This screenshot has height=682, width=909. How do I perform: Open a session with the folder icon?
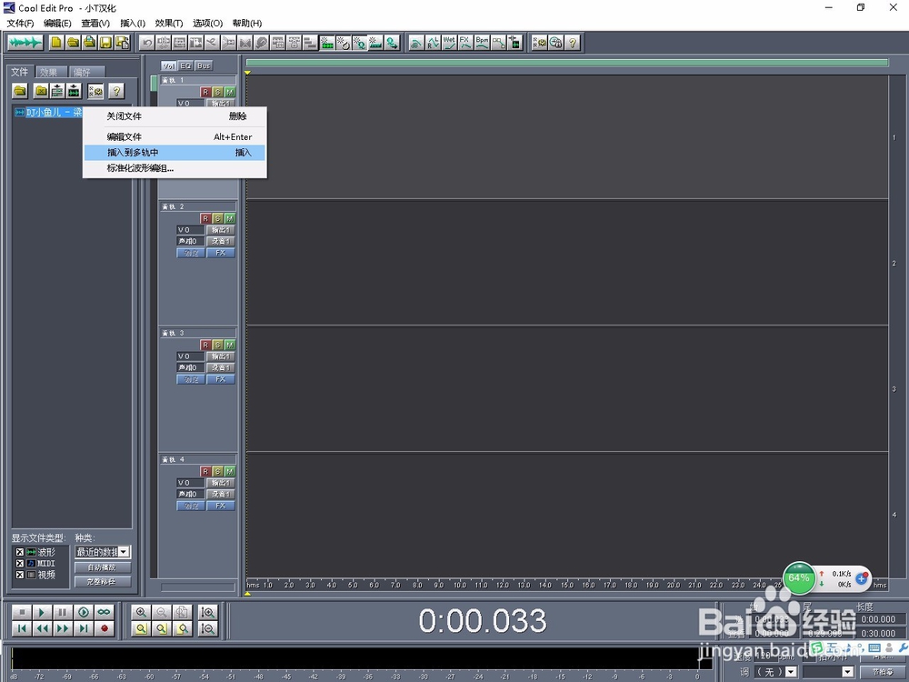[x=73, y=43]
